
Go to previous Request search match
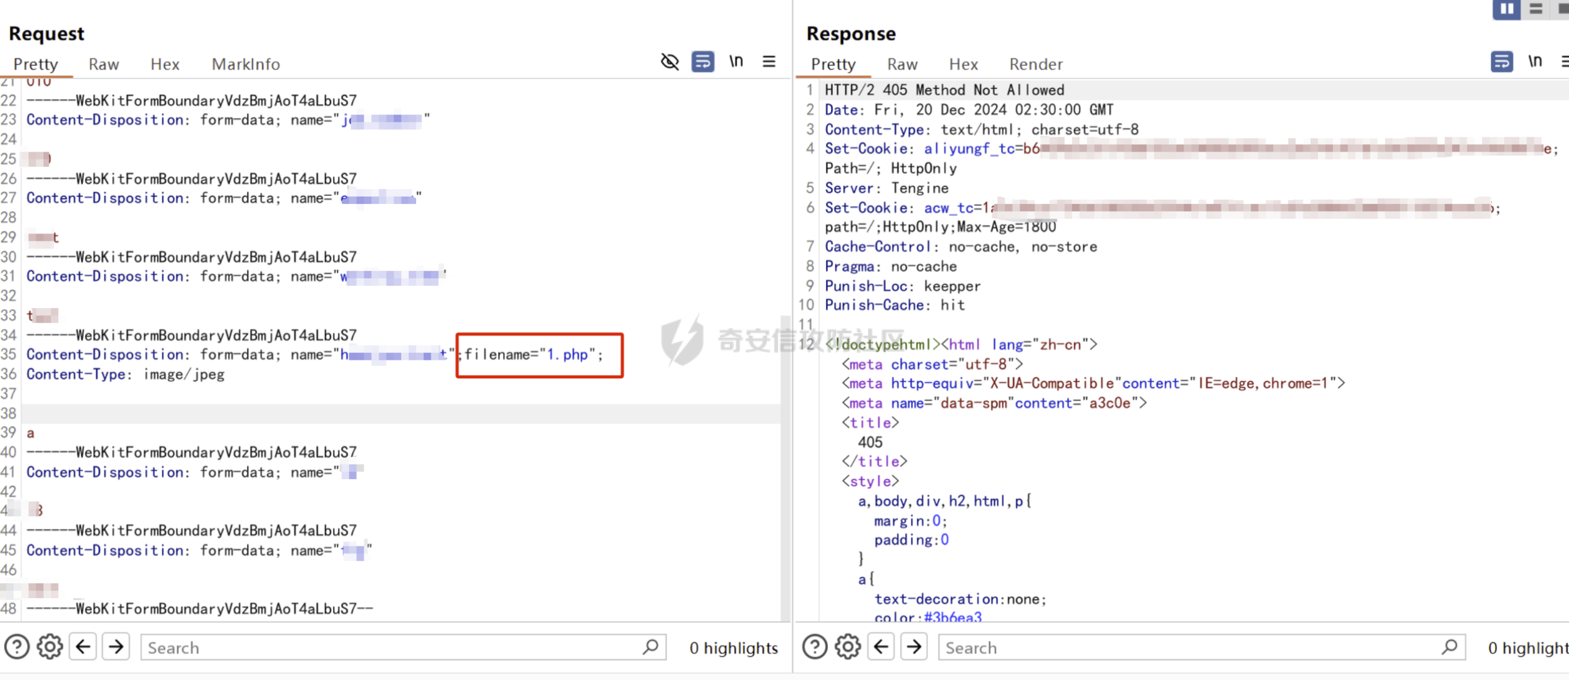pos(83,647)
